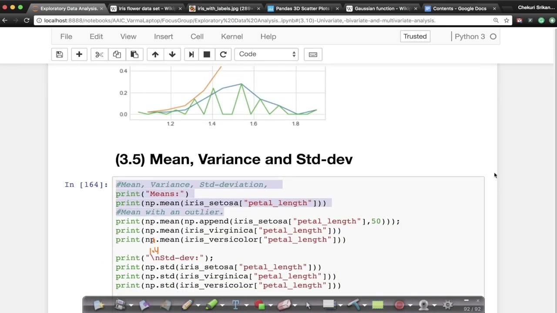This screenshot has height=313, width=557.
Task: Switch to the Contents - Google Docs tab
Action: (x=460, y=8)
